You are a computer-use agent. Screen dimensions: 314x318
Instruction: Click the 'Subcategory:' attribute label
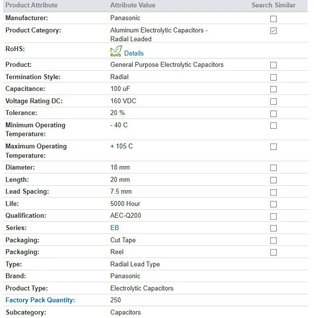coord(26,312)
